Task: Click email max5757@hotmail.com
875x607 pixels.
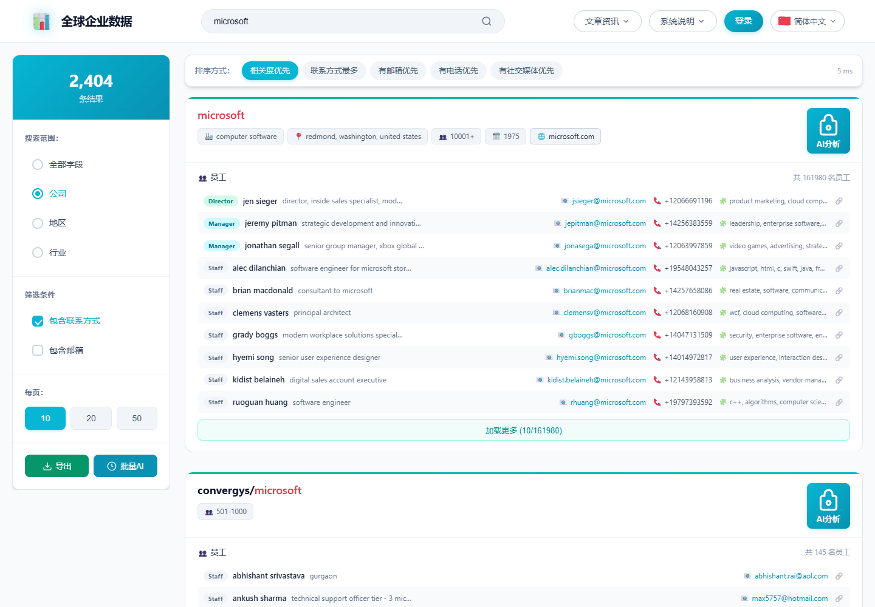Action: pyautogui.click(x=790, y=599)
